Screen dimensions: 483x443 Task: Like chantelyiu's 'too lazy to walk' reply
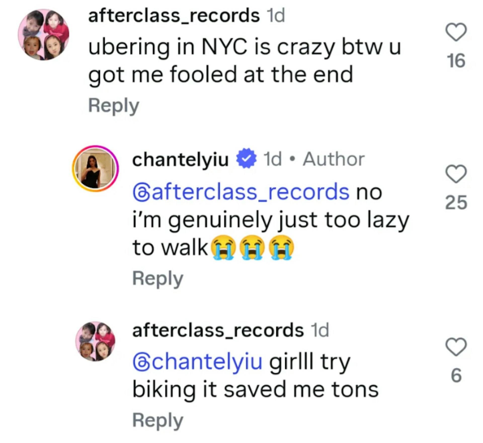pos(456,174)
